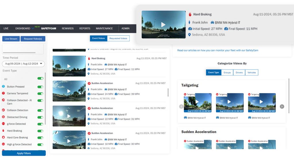Disable the Hard Braking filter toggle
The height and width of the screenshot is (160, 294).
point(40,131)
